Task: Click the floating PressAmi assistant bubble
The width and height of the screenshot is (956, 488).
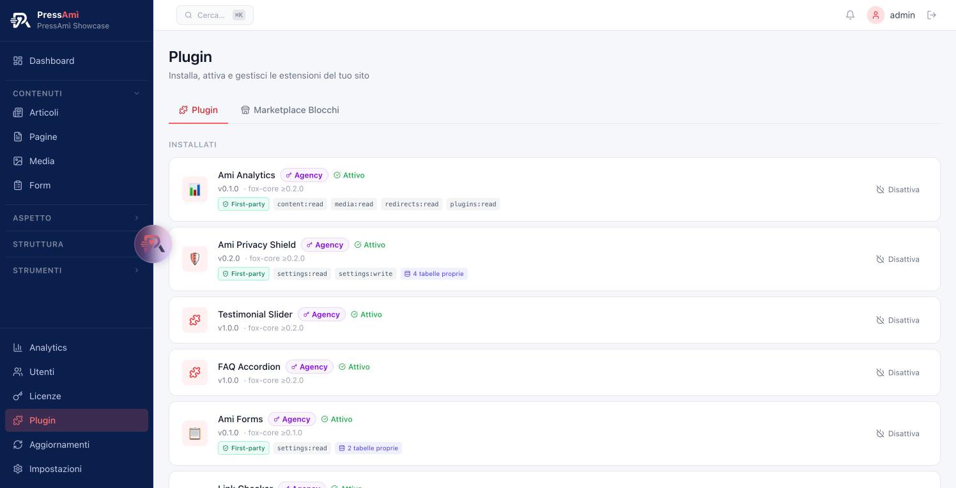Action: [153, 244]
